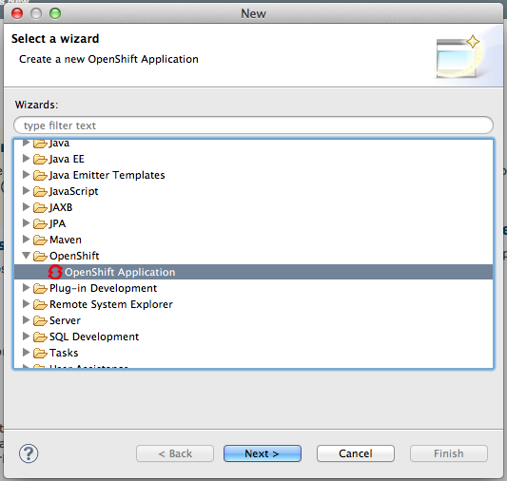
Task: Click Next to continue the wizard
Action: click(x=263, y=453)
